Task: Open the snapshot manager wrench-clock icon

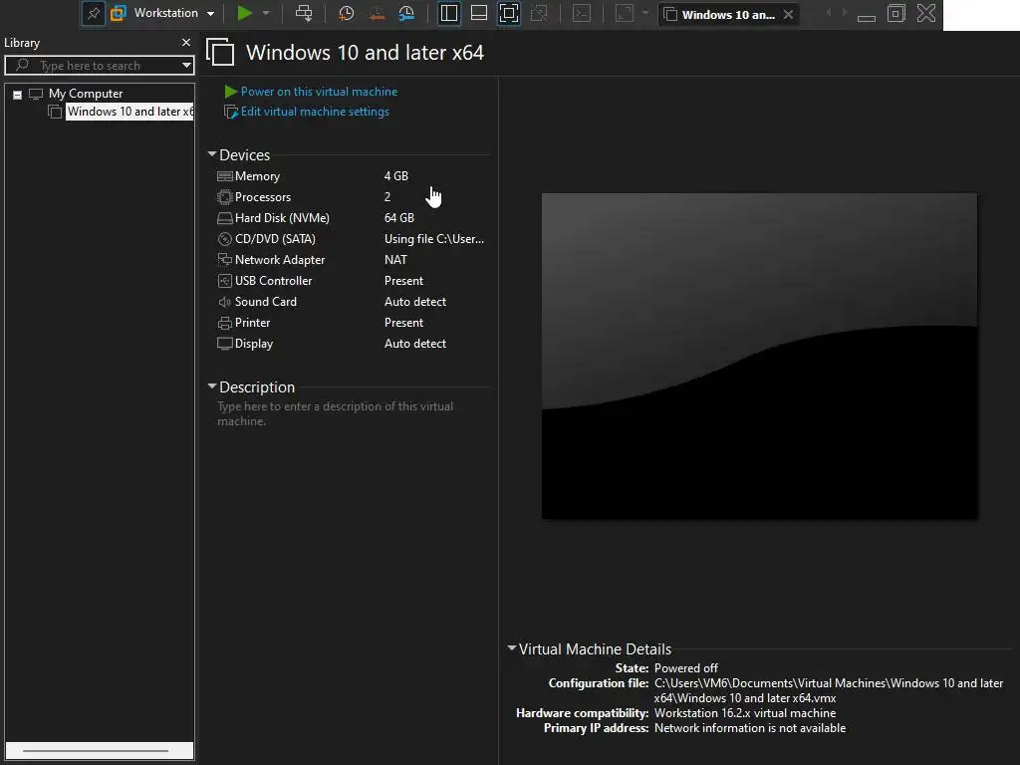Action: tap(406, 13)
